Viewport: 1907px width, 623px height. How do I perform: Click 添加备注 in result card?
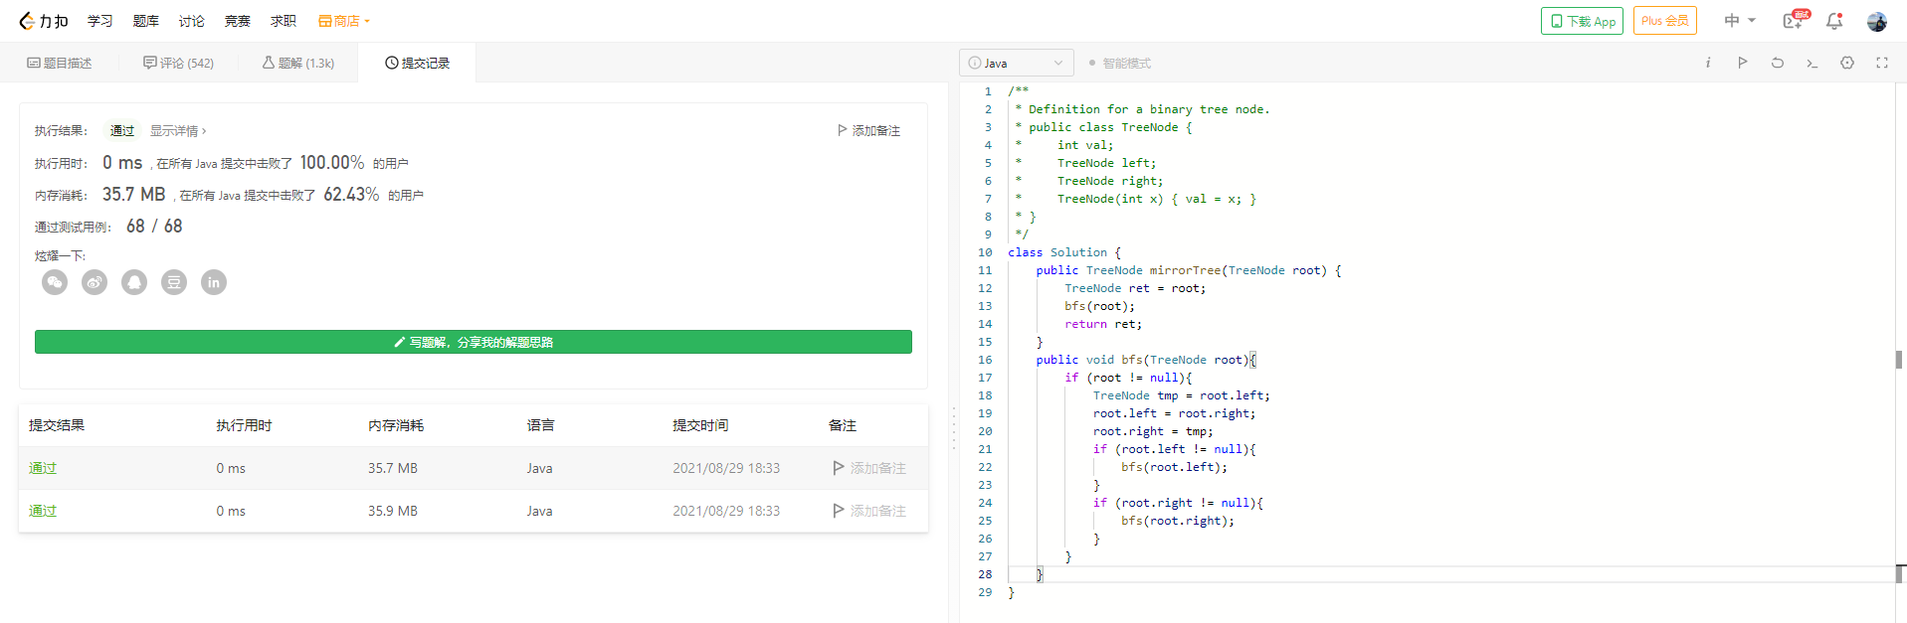868,131
